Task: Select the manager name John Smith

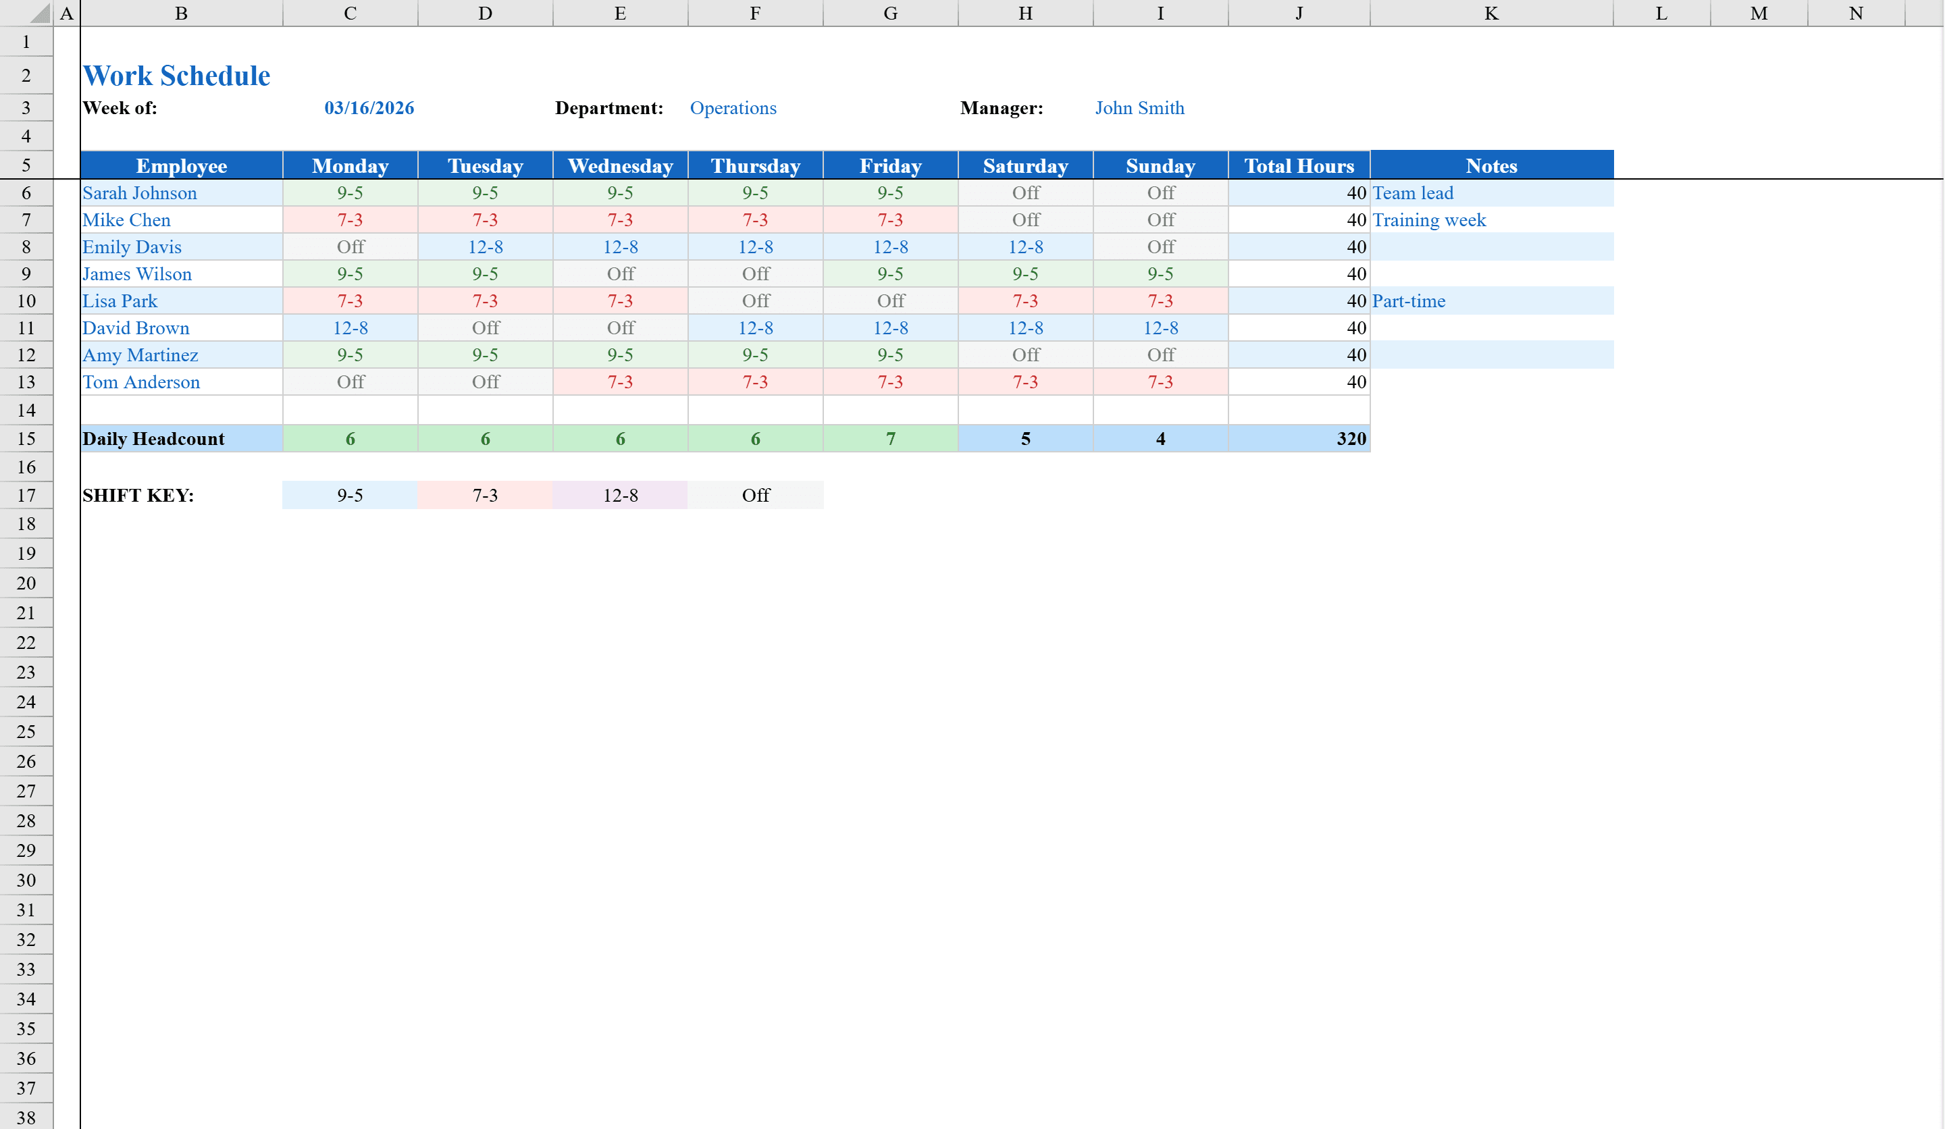Action: [1139, 108]
